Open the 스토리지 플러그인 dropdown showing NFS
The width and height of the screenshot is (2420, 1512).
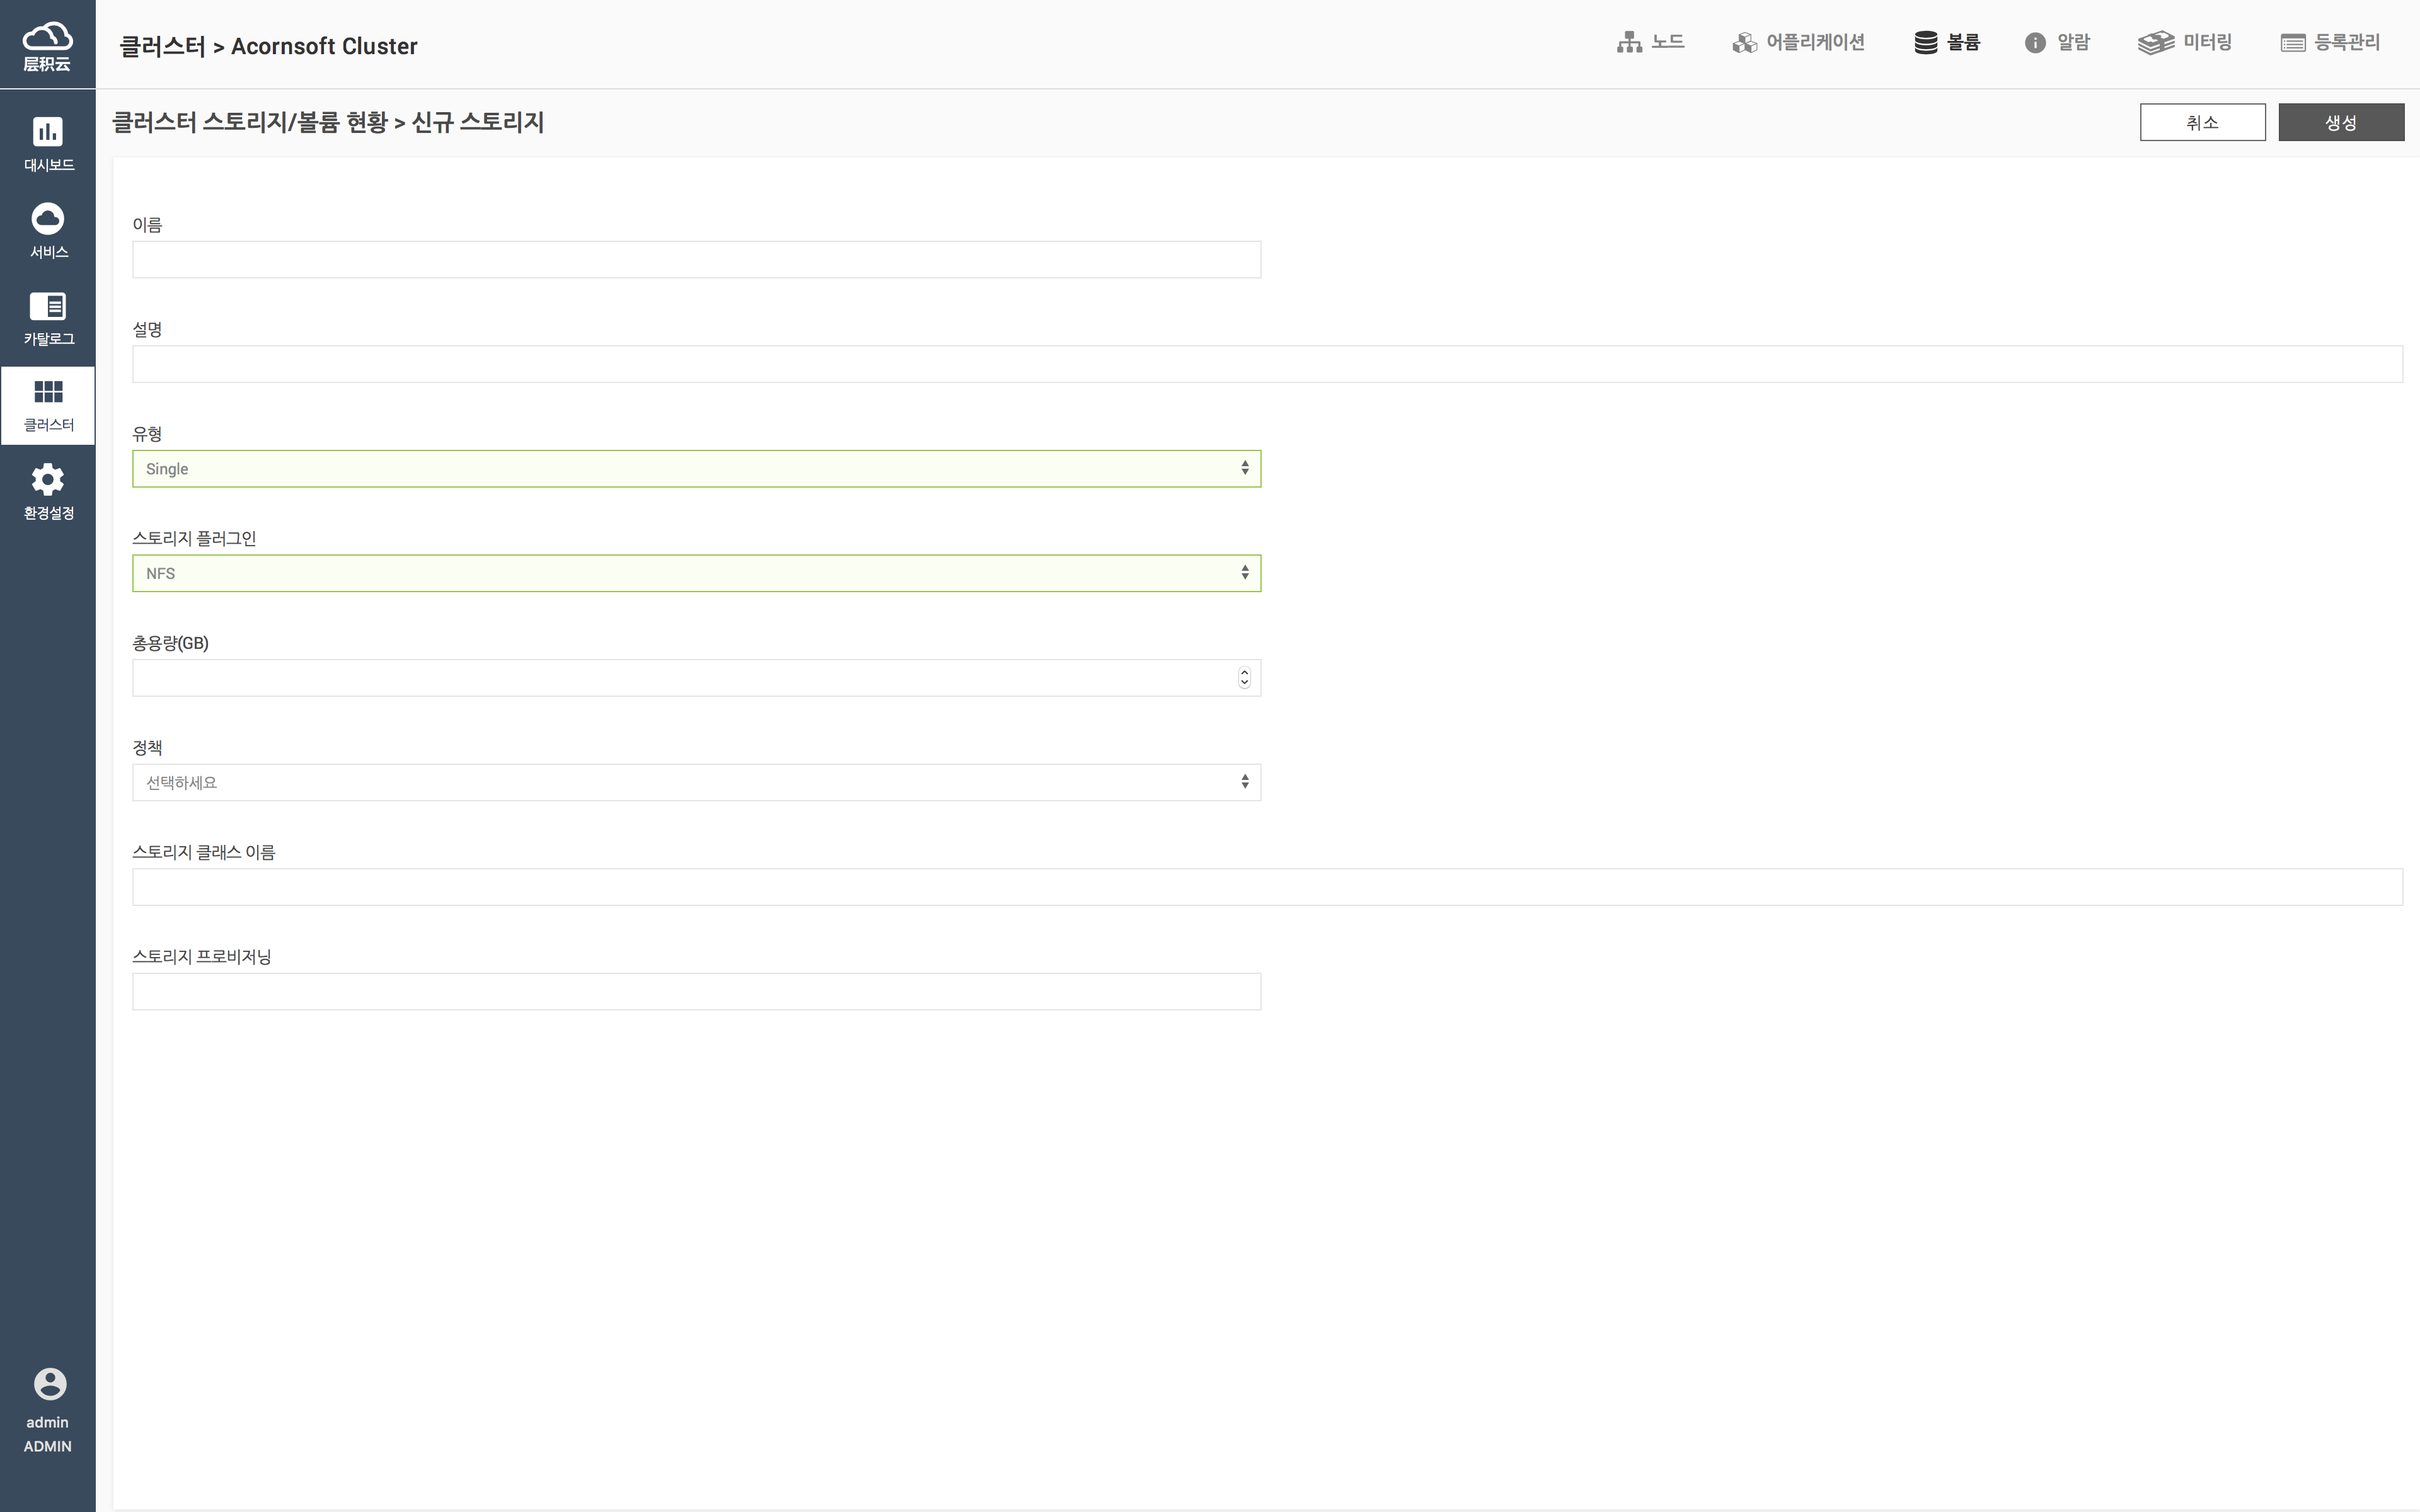tap(696, 573)
